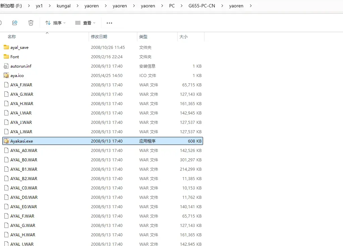Click the AYA_G.WAR file icon
The height and width of the screenshot is (246, 343).
click(x=6, y=94)
